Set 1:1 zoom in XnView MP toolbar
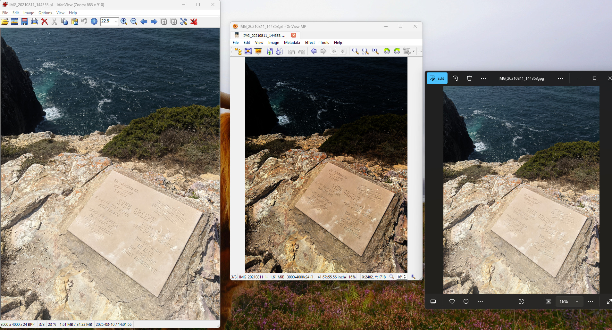Viewport: 612px width, 330px height. tap(365, 51)
